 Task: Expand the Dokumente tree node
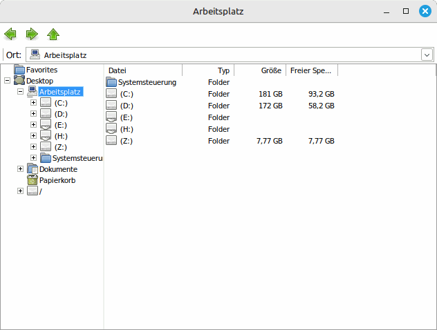point(20,169)
